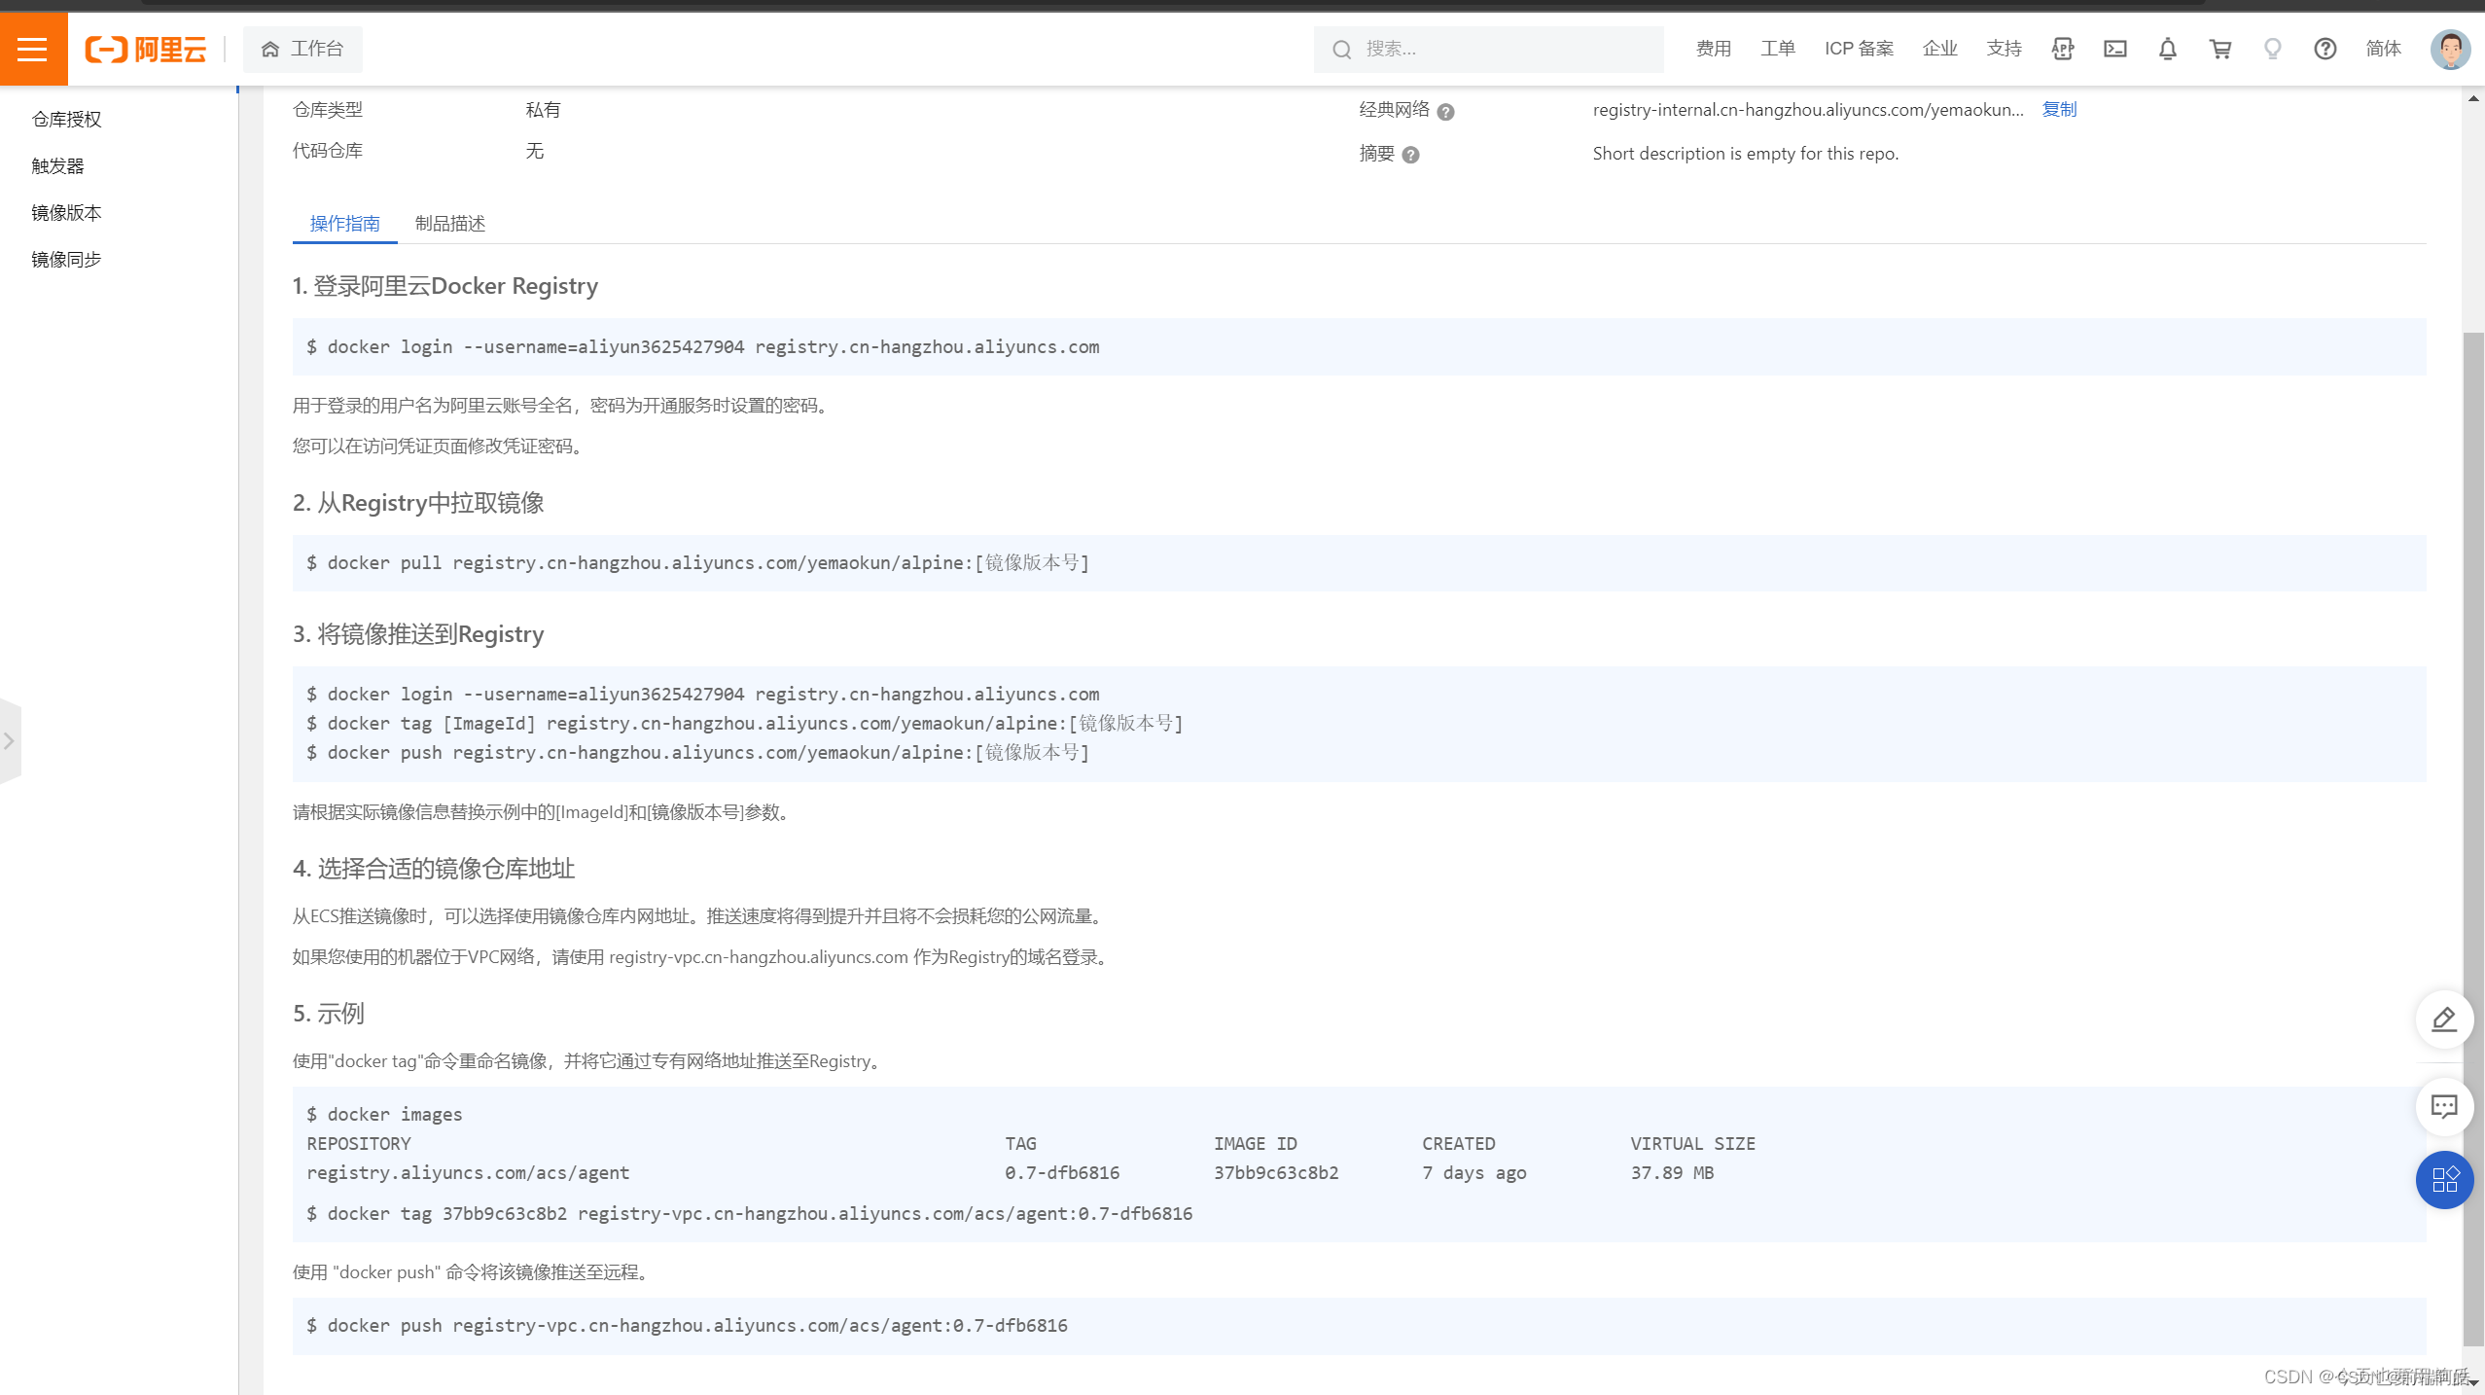The height and width of the screenshot is (1395, 2485).
Task: Open the 费用 menu
Action: [1713, 49]
